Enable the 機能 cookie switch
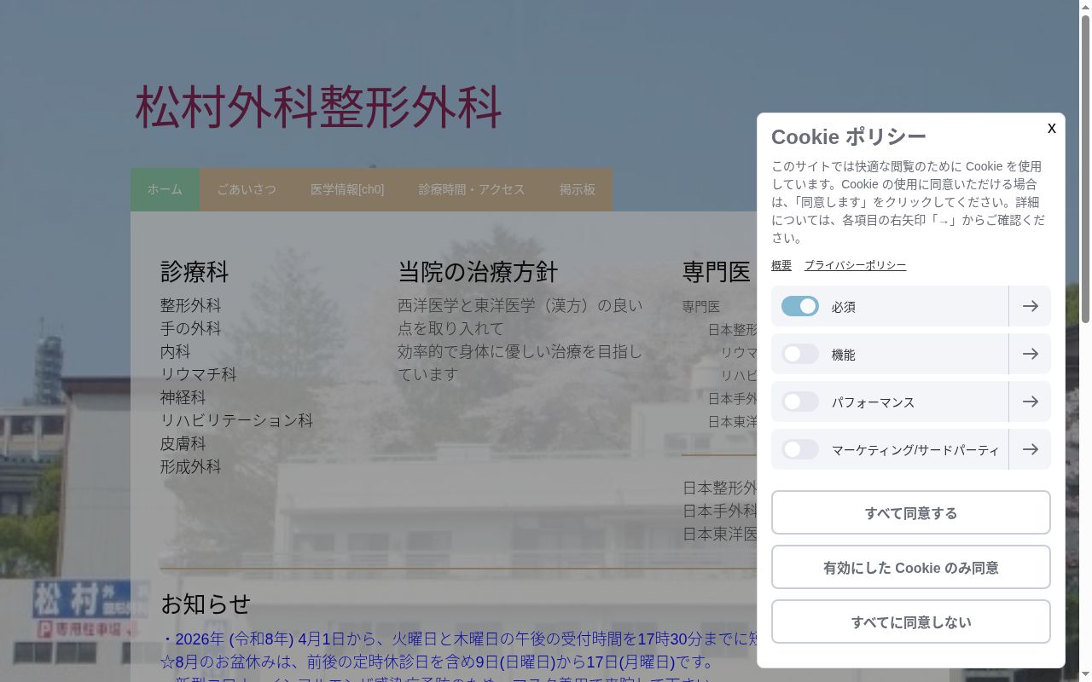The image size is (1092, 682). pos(800,354)
